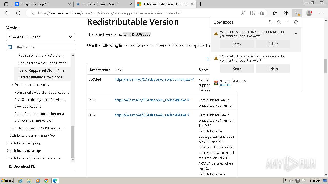Open the Collections toolbar icon
328x184 pixels.
pos(286,13)
